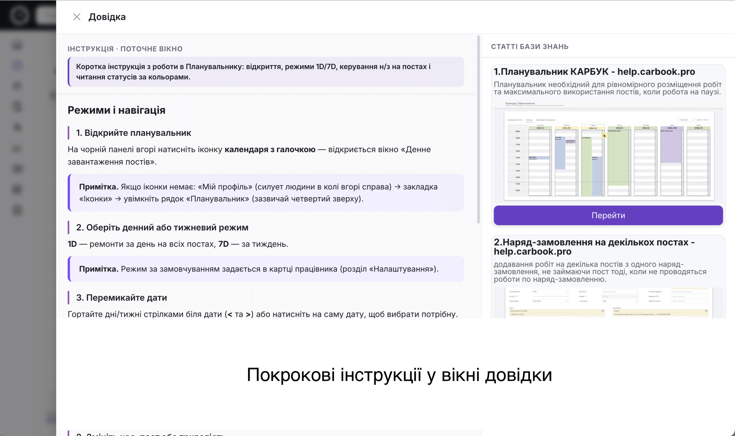Click the ІНСТРУКЦІЯ · ПОТОЧНЕ ВІКНО label
The height and width of the screenshot is (436, 735).
coord(125,49)
